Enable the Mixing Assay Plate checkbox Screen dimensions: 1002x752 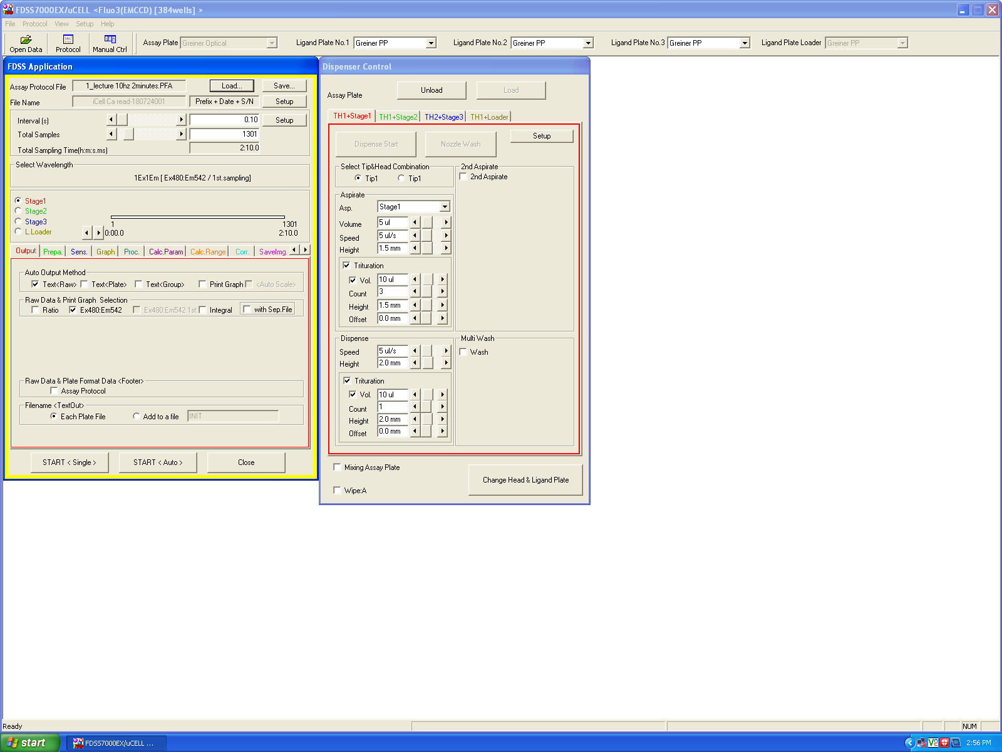(x=338, y=467)
